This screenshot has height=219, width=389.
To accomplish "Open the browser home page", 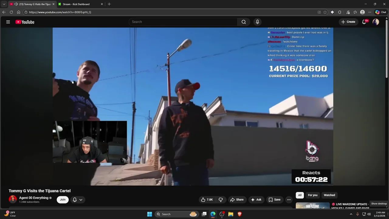I will [x=19, y=12].
